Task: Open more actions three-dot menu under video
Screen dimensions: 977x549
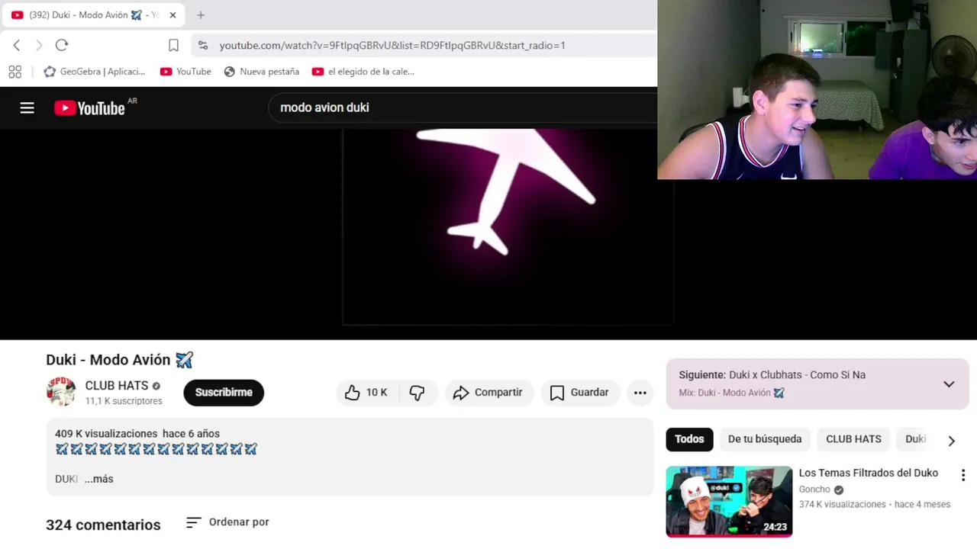Action: point(640,392)
